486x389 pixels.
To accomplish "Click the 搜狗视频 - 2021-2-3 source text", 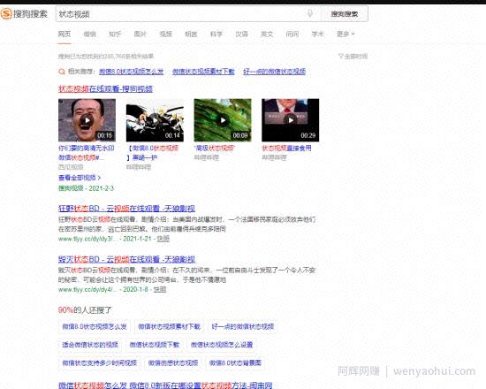I will tap(87, 188).
